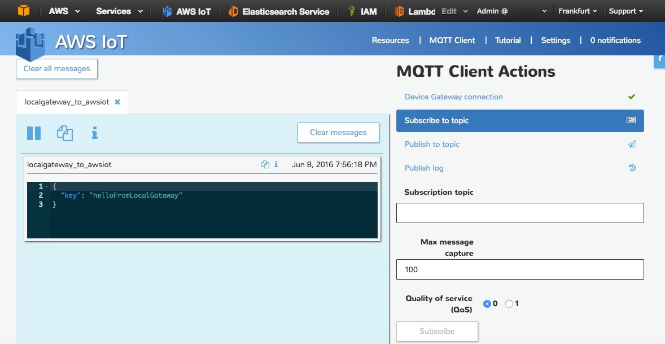Viewport: 665px width, 344px height.
Task: Open the AWS IoT shortcut icon in top bar
Action: (x=167, y=11)
